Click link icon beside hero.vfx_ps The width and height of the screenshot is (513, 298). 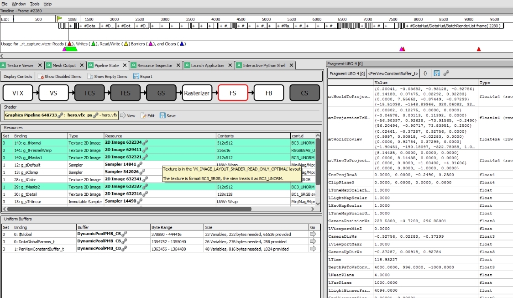(95, 115)
